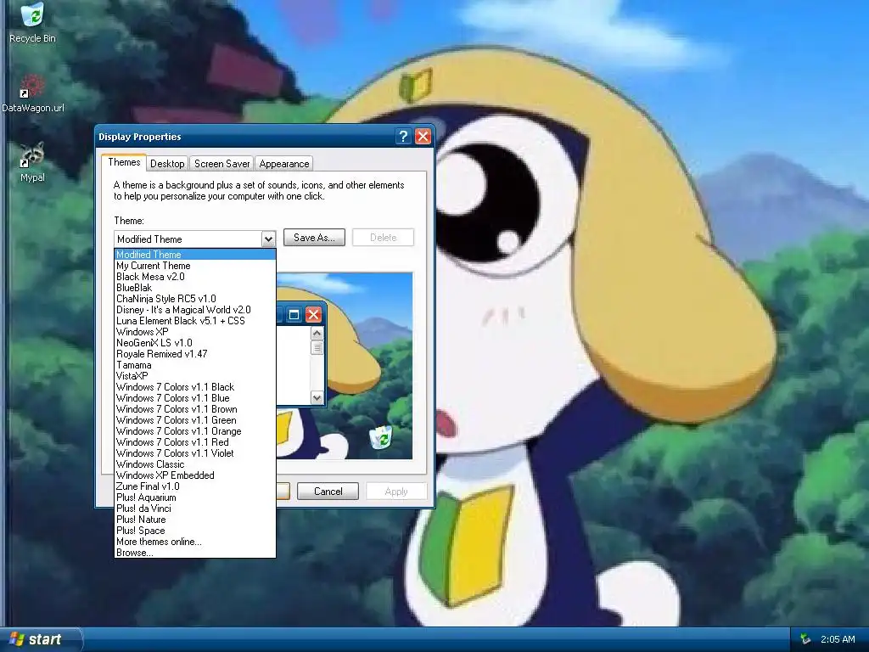Switch to the Themes tab
Screen dimensions: 869x652
click(x=124, y=162)
